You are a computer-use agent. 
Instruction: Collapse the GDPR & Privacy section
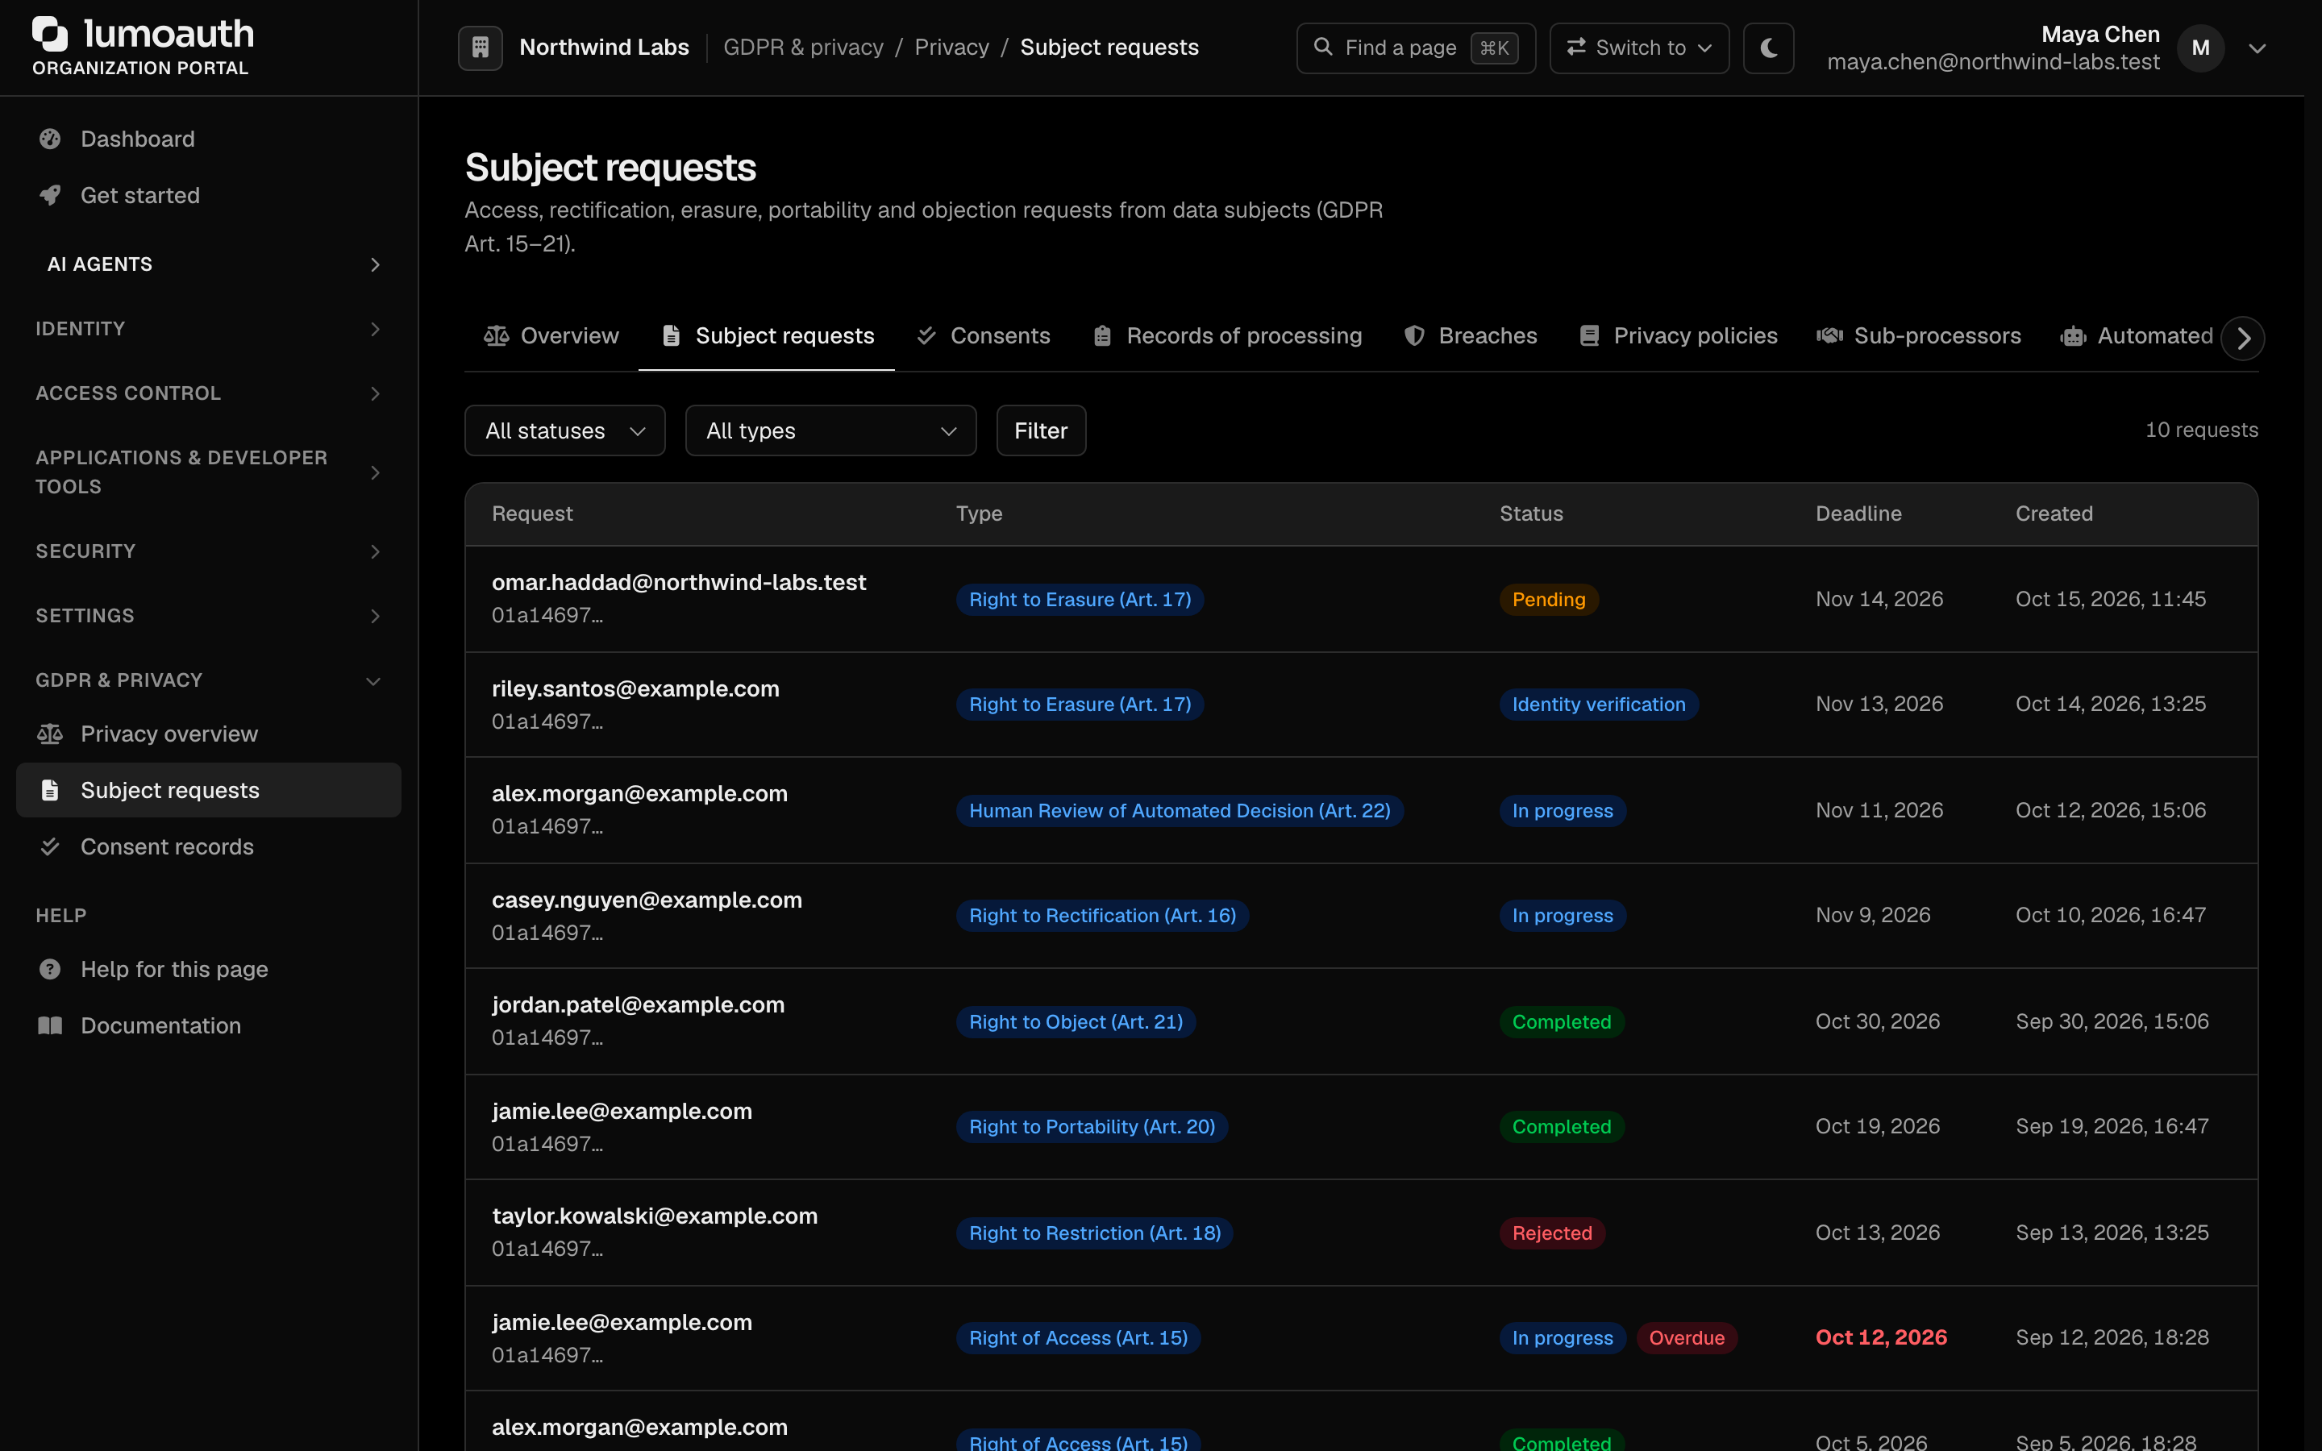(208, 680)
